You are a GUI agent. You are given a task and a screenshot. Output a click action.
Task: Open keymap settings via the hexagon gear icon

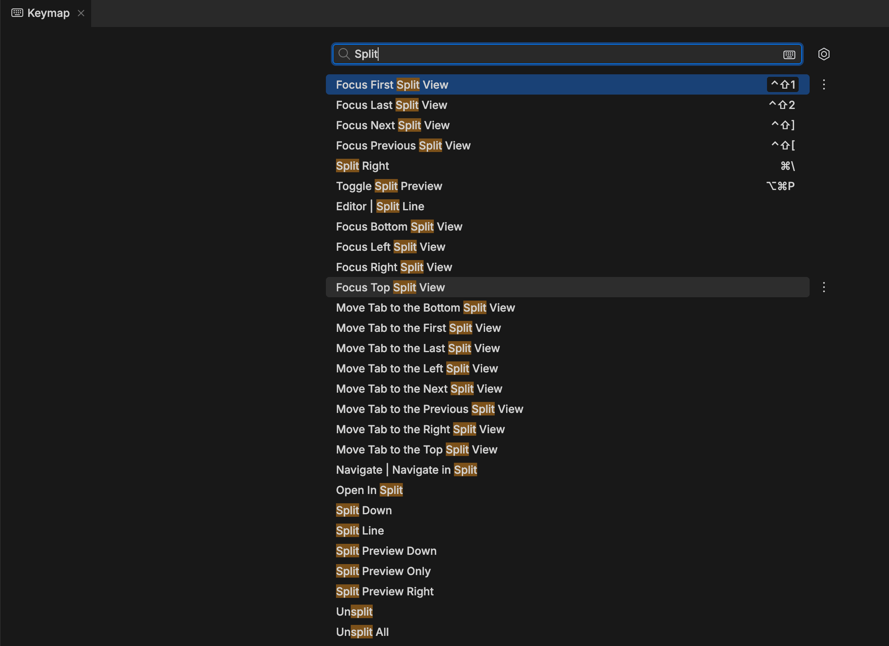point(824,54)
